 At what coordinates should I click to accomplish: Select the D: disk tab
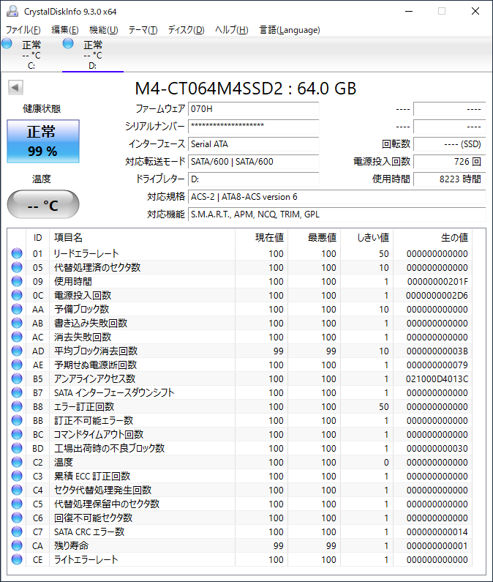(92, 55)
